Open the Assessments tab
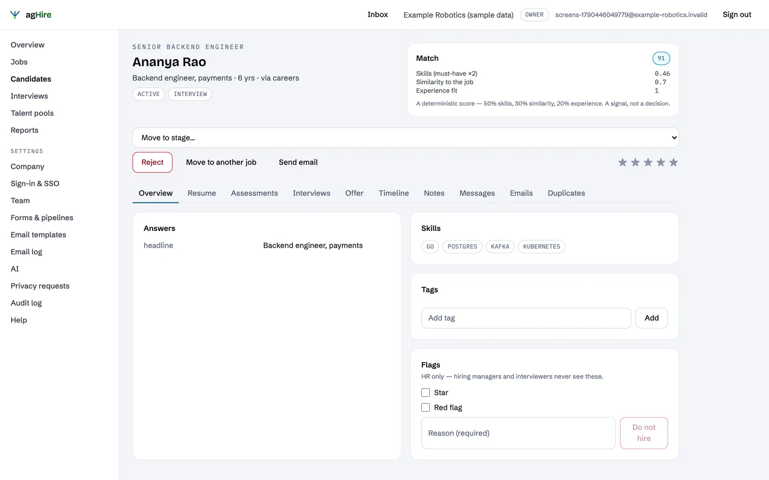The height and width of the screenshot is (480, 769). click(254, 193)
